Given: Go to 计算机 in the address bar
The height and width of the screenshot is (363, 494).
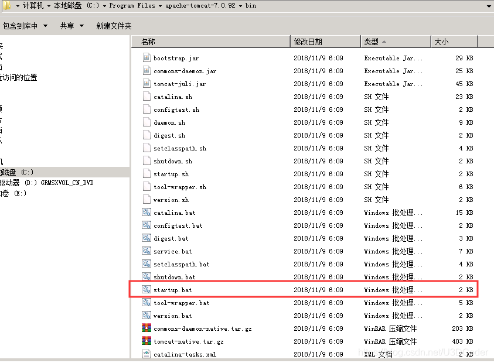Looking at the screenshot, I should coord(33,6).
